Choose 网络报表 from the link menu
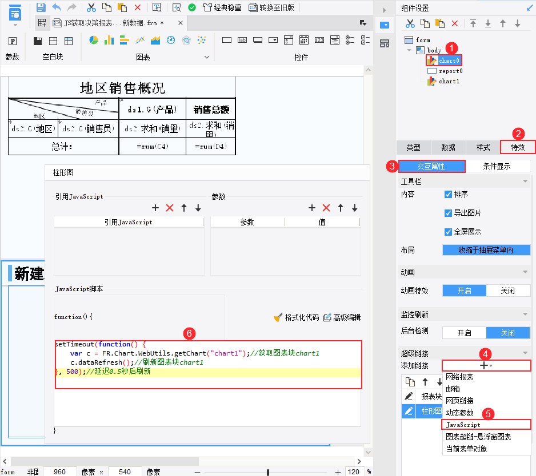 (460, 377)
